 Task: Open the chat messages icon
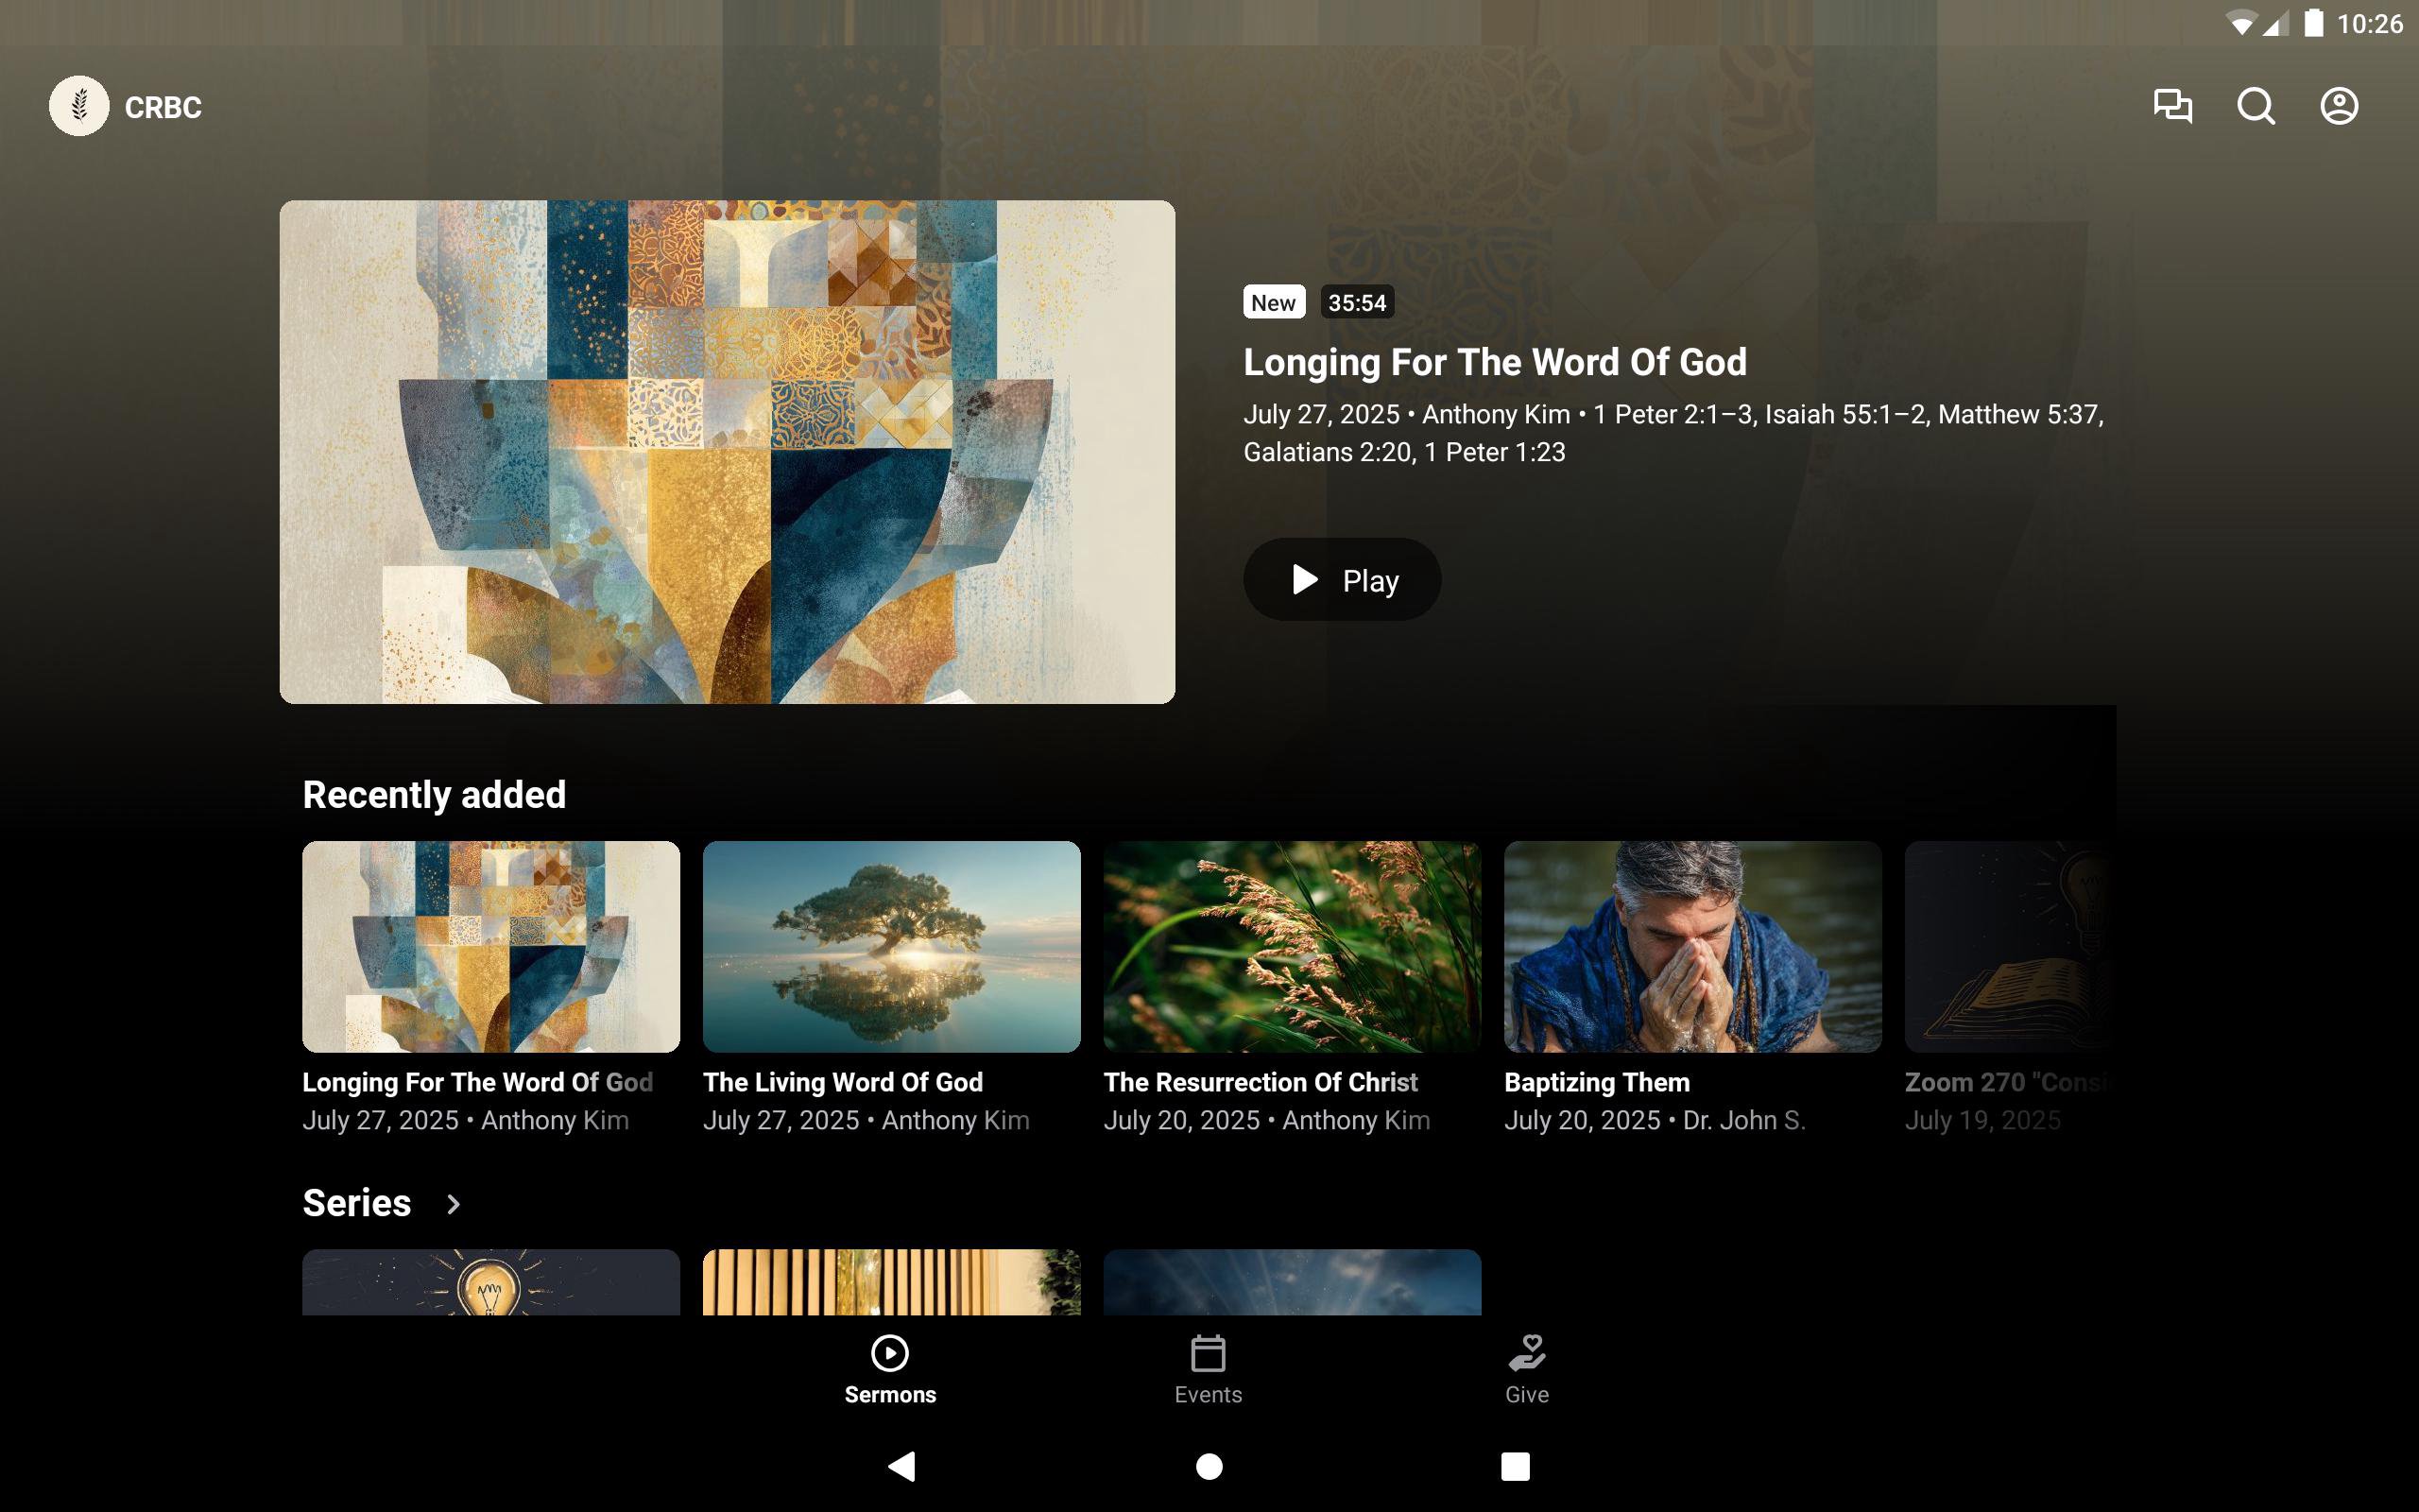2172,106
